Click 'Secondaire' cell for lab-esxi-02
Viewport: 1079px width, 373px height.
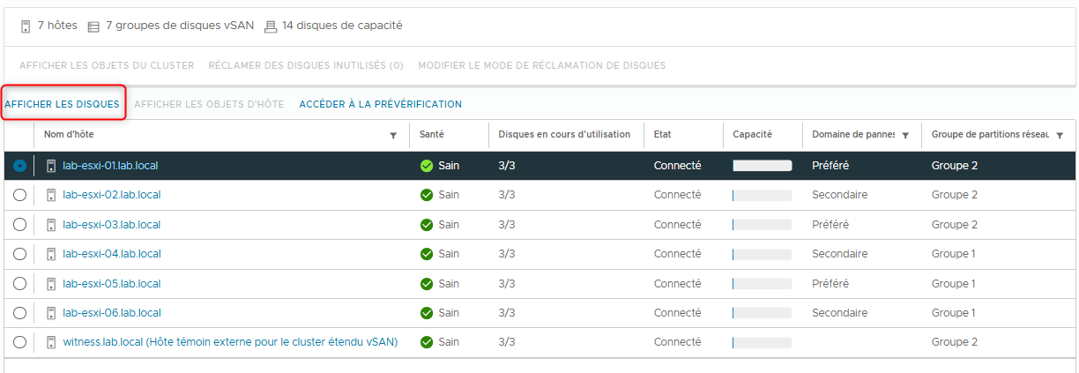839,195
